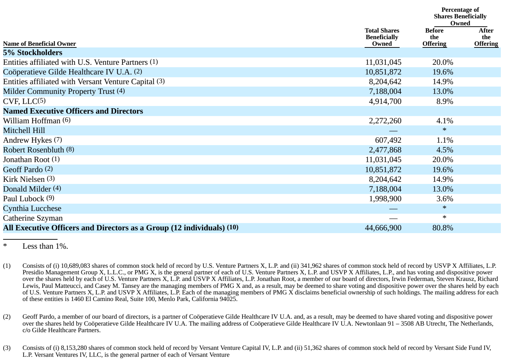Click the "Milder Community Property Trust" row name
Screen dimensions: 505x363
pyautogui.click(x=59, y=91)
